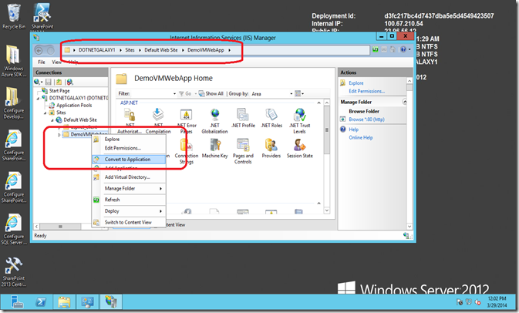Screen dimensions: 519x313
Task: Open Pages and Controls feature
Action: pos(243,151)
